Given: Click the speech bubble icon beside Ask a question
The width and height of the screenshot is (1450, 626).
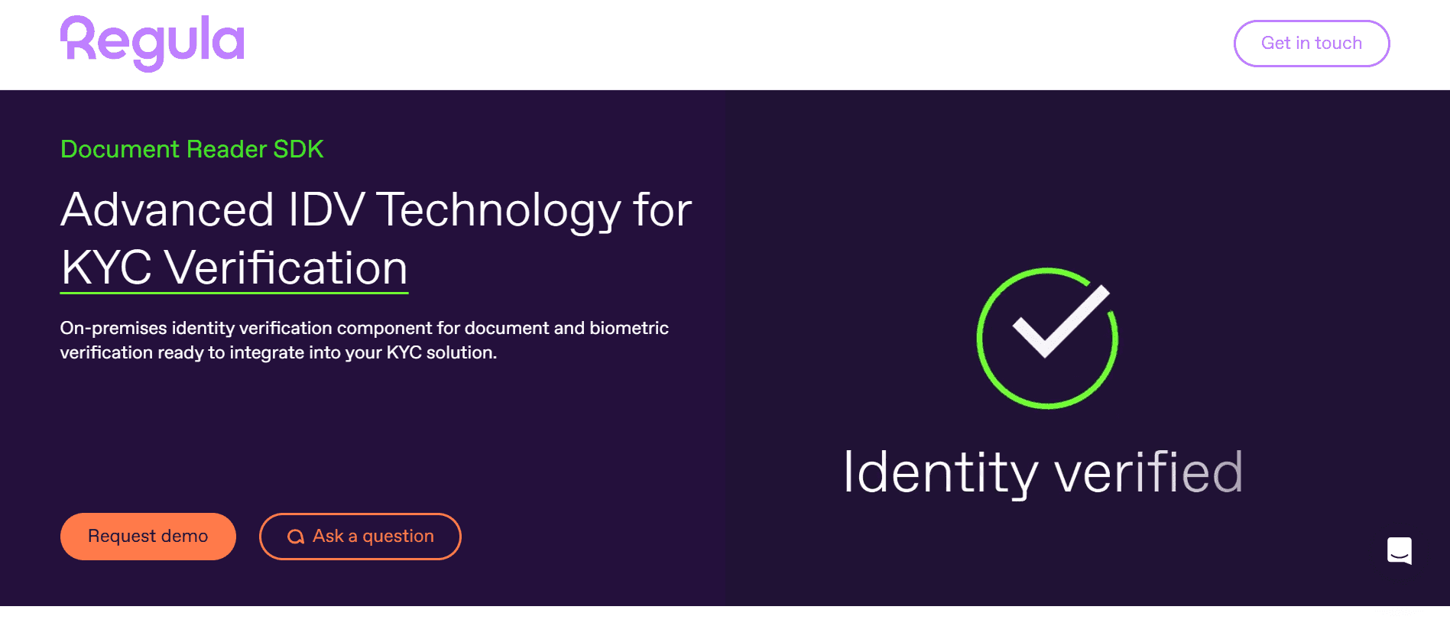Looking at the screenshot, I should [296, 537].
